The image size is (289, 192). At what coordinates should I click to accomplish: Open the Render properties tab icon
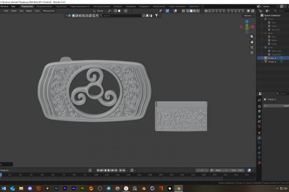(x=259, y=107)
